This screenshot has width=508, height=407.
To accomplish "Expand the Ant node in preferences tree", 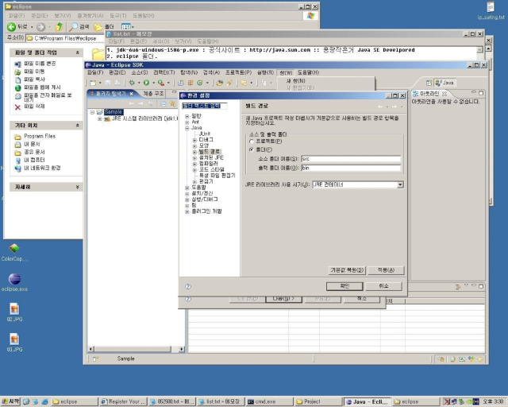I will click(187, 122).
